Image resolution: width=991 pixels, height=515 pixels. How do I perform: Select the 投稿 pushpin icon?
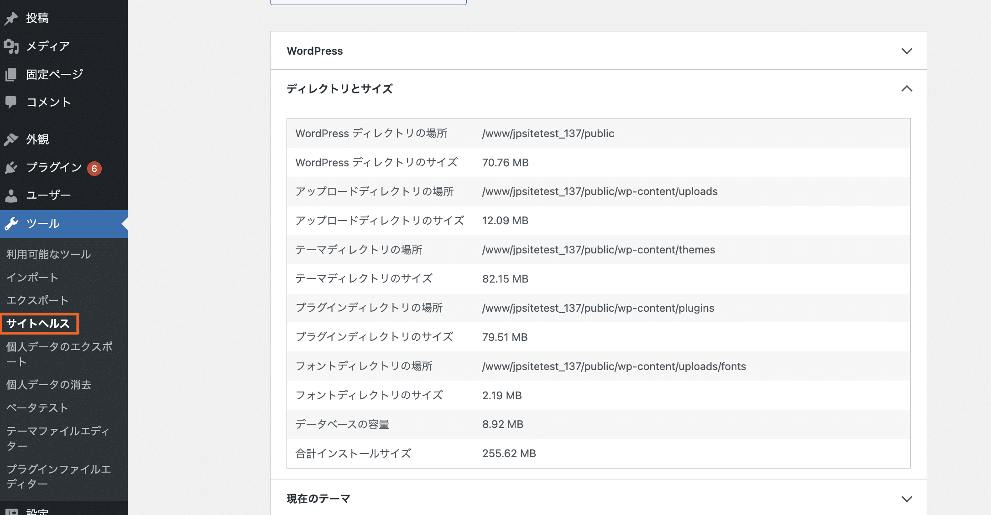pyautogui.click(x=12, y=17)
